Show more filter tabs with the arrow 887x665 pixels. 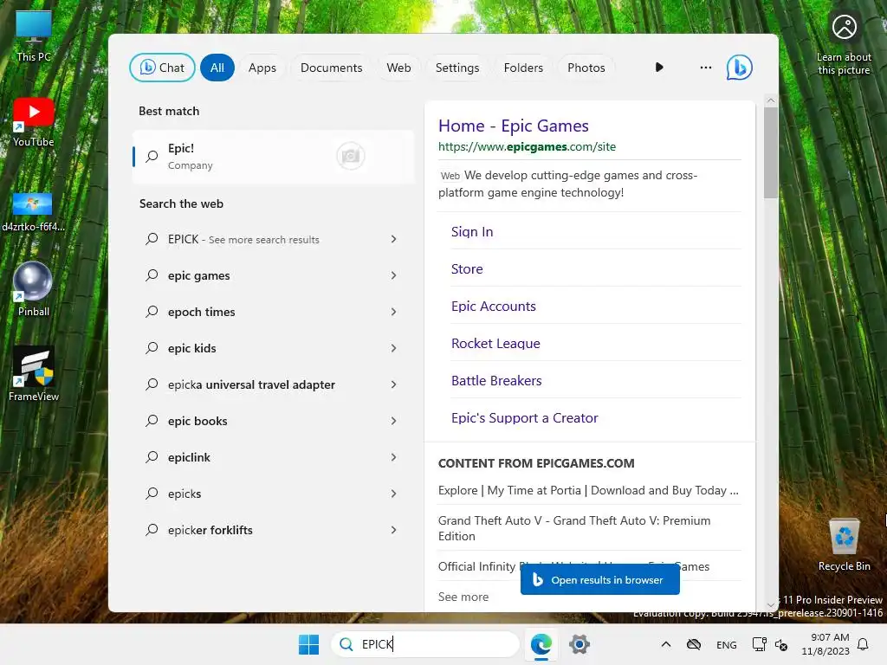(x=659, y=68)
